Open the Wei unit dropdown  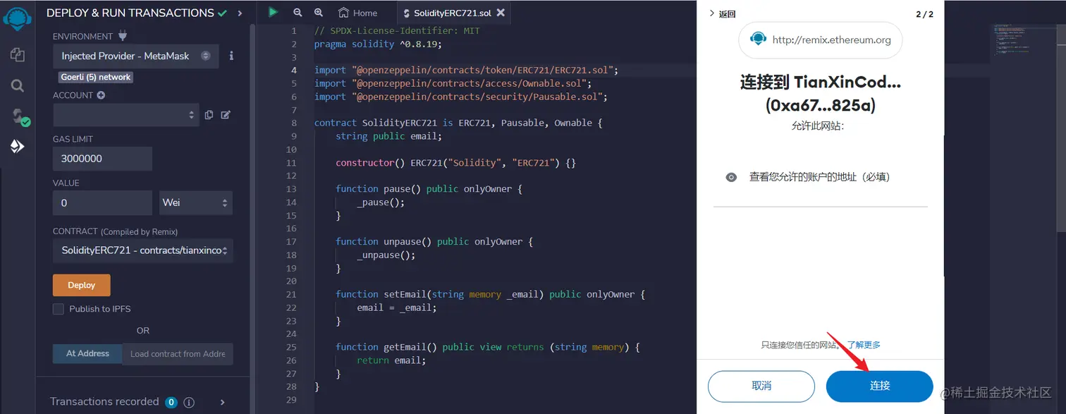tap(196, 202)
